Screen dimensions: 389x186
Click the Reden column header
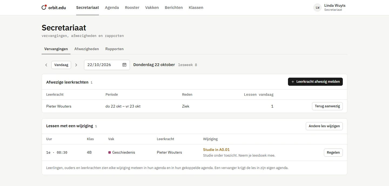(x=187, y=95)
